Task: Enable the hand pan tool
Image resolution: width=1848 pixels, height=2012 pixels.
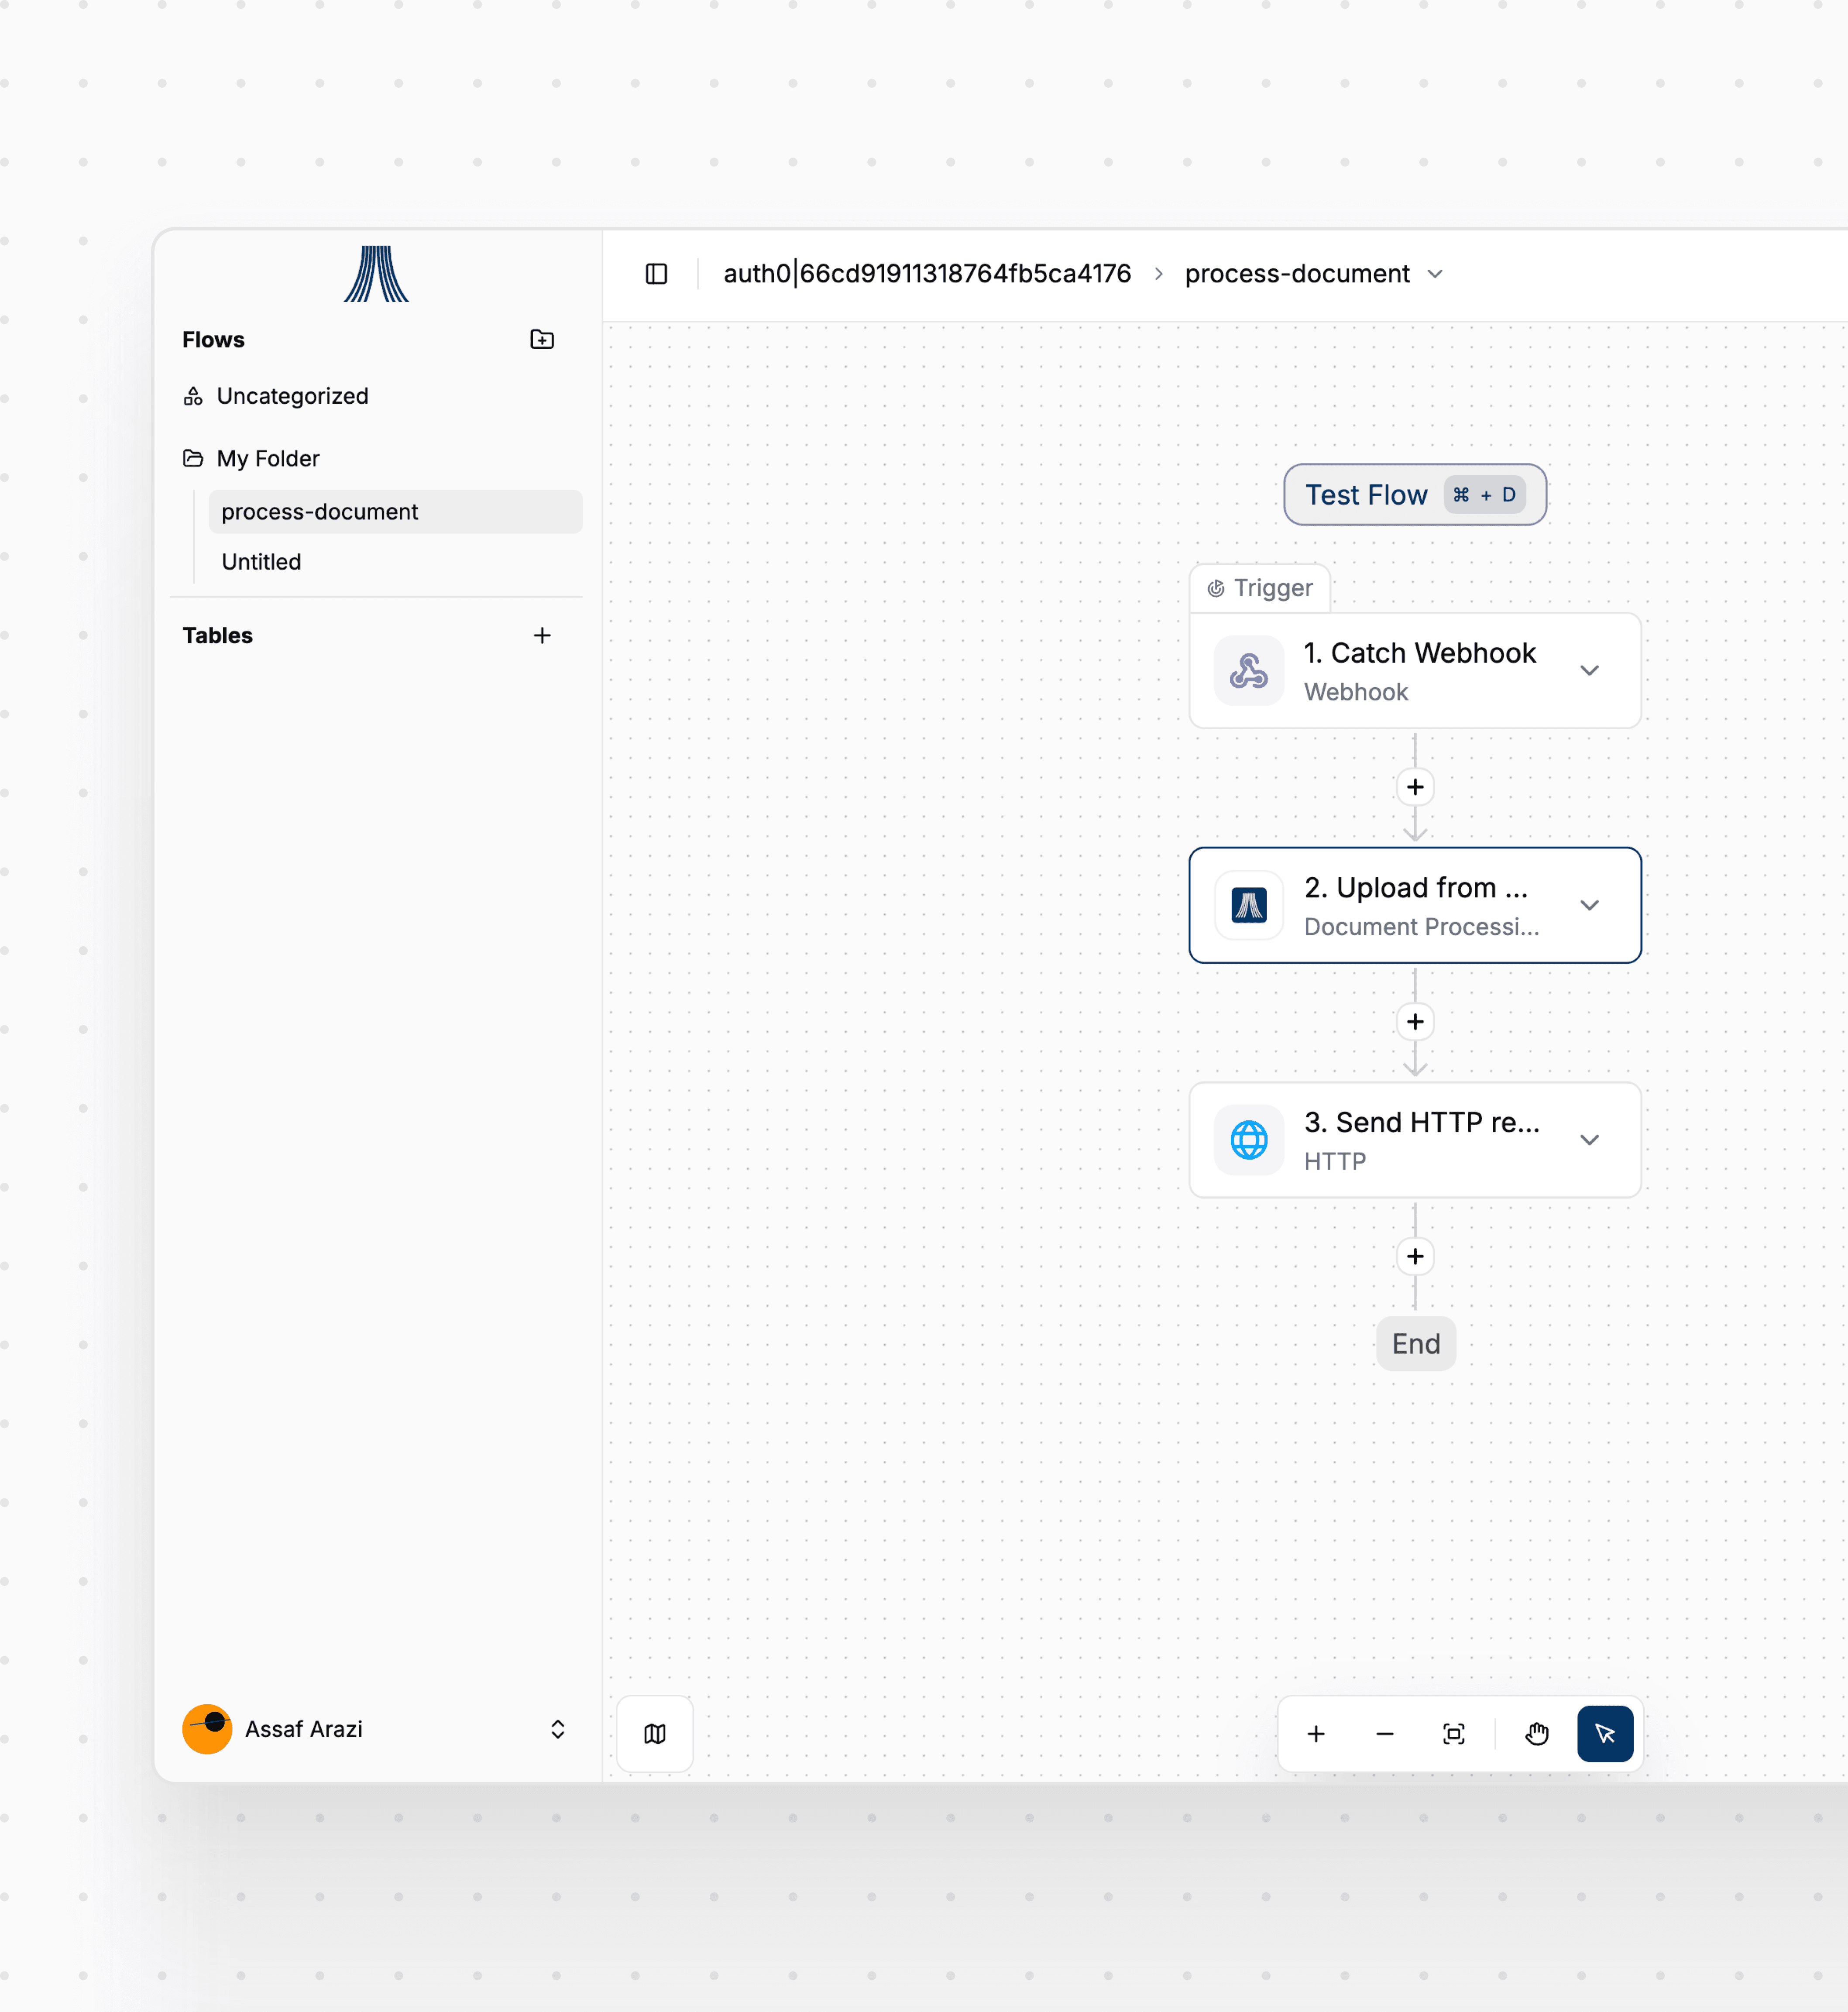Action: (1537, 1734)
